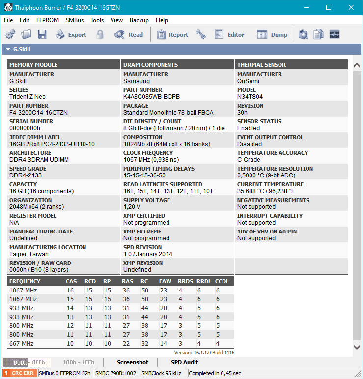The width and height of the screenshot is (363, 379).
Task: Click the THERMAL SENSOR section header
Action: pos(291,65)
